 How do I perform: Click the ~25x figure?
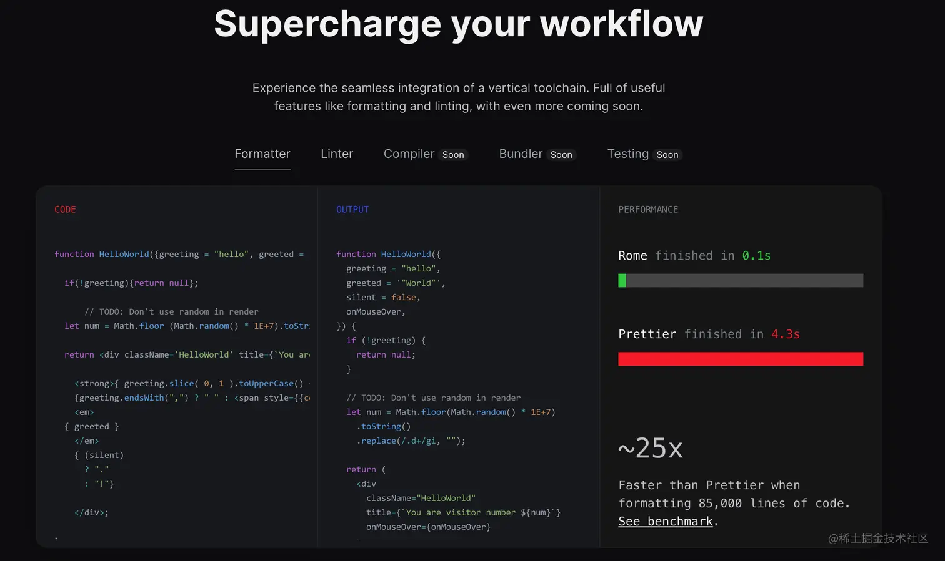click(651, 448)
